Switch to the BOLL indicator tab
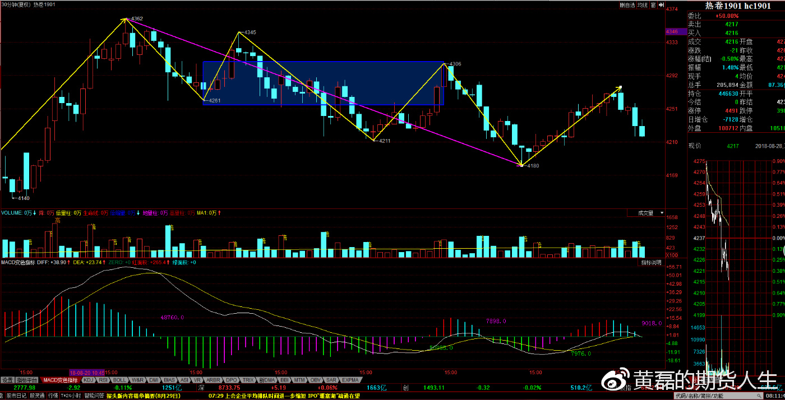 pyautogui.click(x=120, y=380)
